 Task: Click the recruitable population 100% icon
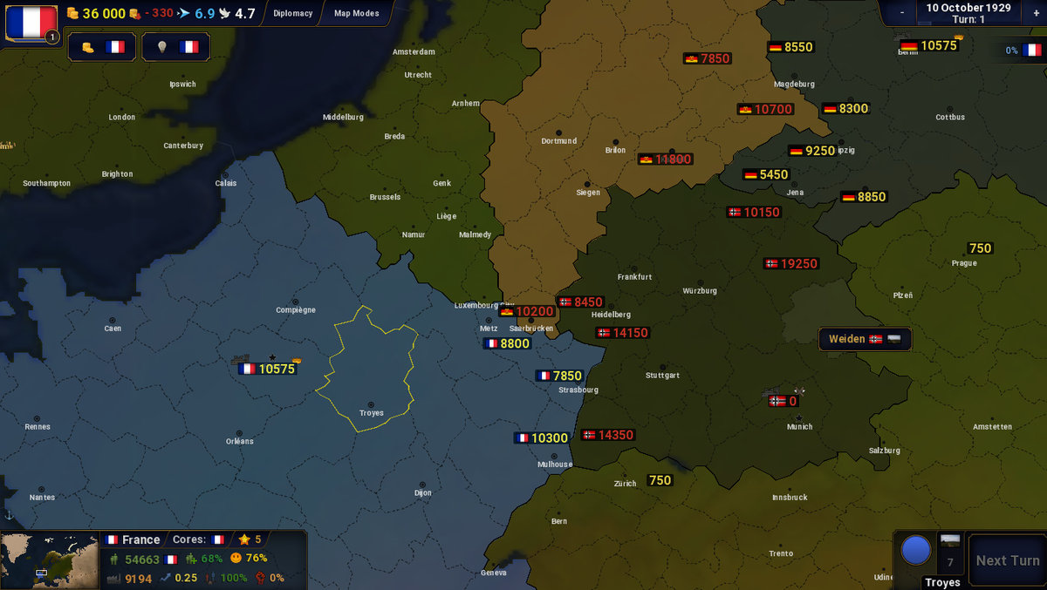click(x=210, y=578)
